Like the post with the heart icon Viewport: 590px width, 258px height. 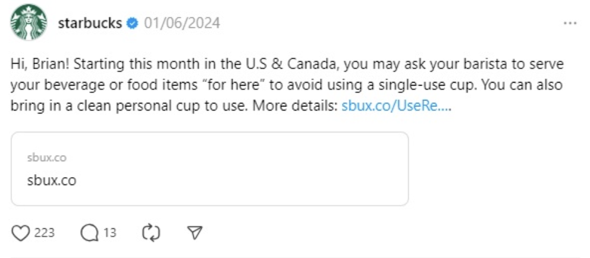21,232
